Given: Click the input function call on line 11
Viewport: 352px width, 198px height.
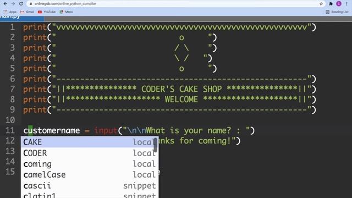Looking at the screenshot, I should coord(106,130).
